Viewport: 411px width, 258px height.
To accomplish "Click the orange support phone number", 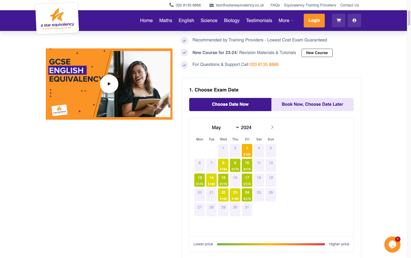I will (264, 65).
